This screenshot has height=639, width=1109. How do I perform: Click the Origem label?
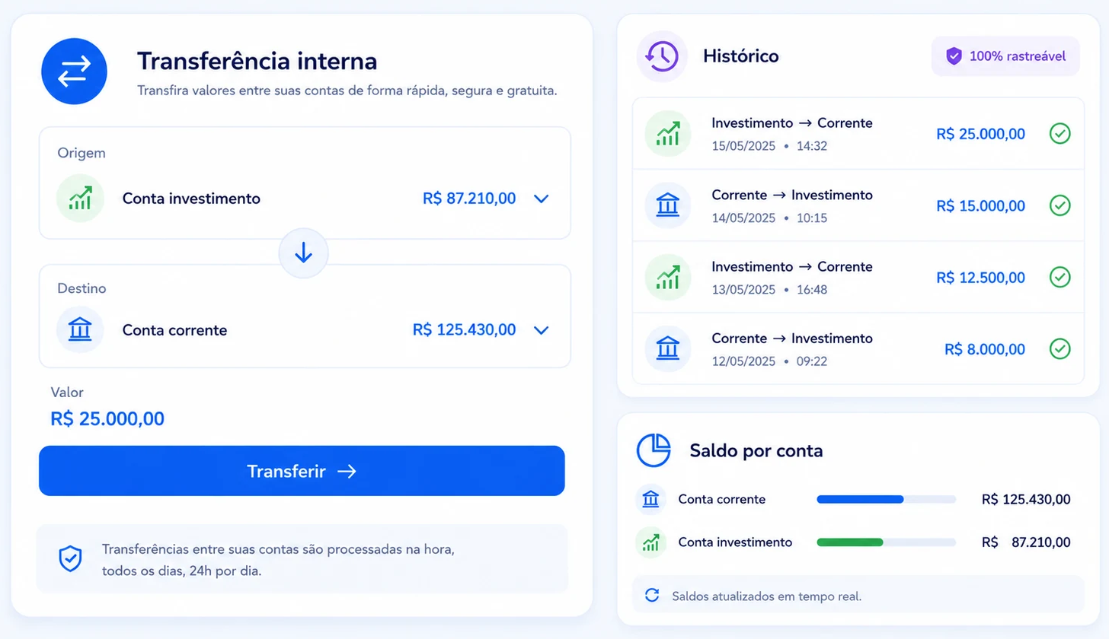click(x=81, y=153)
